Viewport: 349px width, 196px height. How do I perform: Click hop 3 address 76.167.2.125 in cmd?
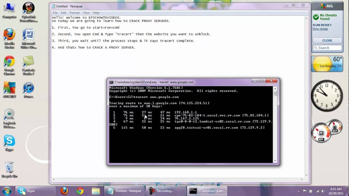click(187, 118)
